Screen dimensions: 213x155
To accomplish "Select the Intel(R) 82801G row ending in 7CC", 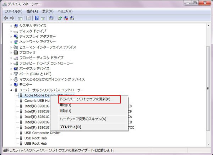I will pyautogui.click(x=37, y=127).
